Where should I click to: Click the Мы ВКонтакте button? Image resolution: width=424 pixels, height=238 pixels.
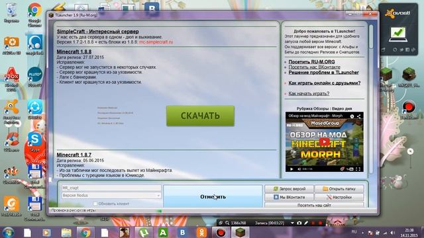coord(290,197)
